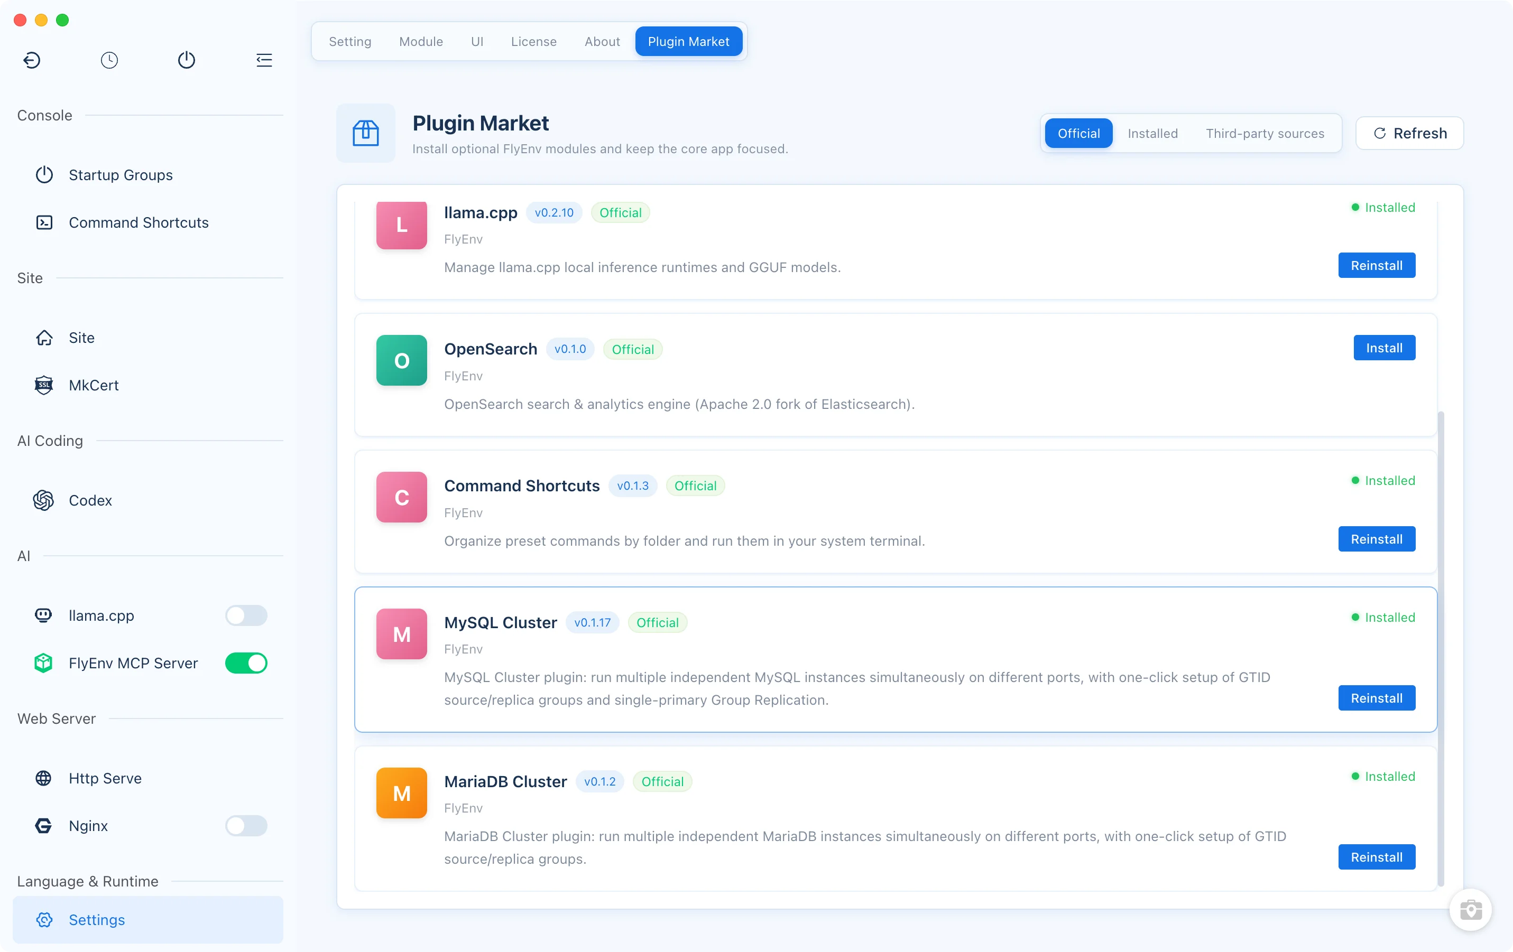
Task: Switch to the About tab
Action: pyautogui.click(x=602, y=41)
